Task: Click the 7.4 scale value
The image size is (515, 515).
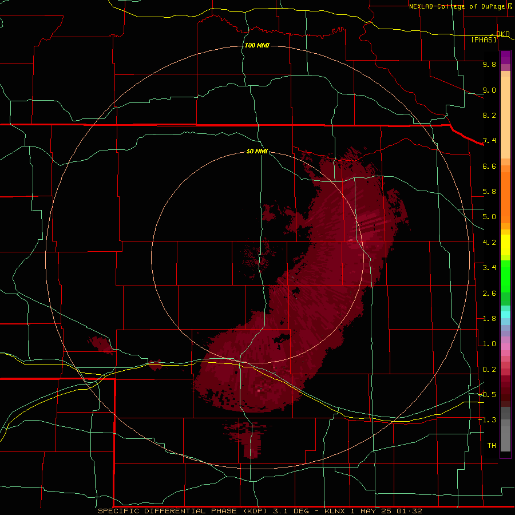Action: pyautogui.click(x=489, y=141)
